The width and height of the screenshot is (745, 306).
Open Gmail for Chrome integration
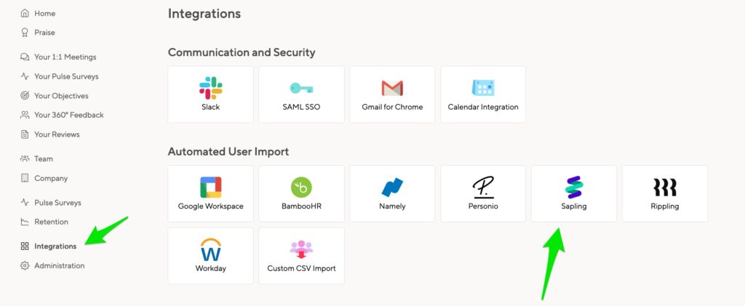tap(392, 94)
